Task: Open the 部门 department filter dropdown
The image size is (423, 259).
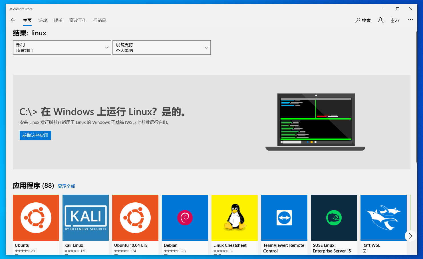Action: coord(62,48)
